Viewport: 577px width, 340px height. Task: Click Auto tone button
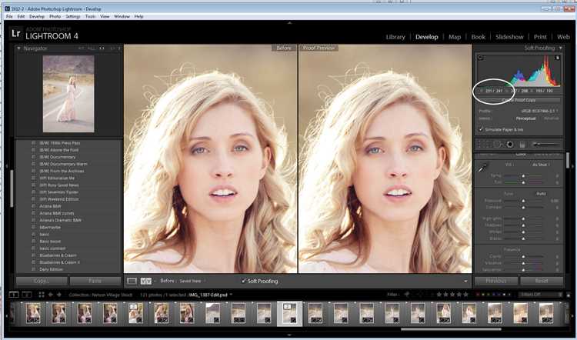(x=541, y=194)
